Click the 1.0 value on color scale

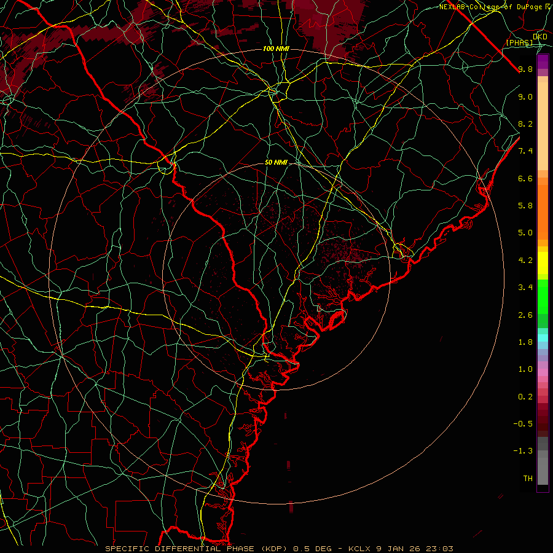[525, 369]
